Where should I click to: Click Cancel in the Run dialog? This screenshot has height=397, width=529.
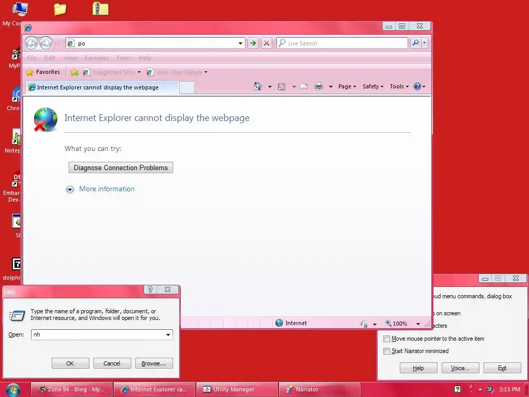[x=112, y=363]
